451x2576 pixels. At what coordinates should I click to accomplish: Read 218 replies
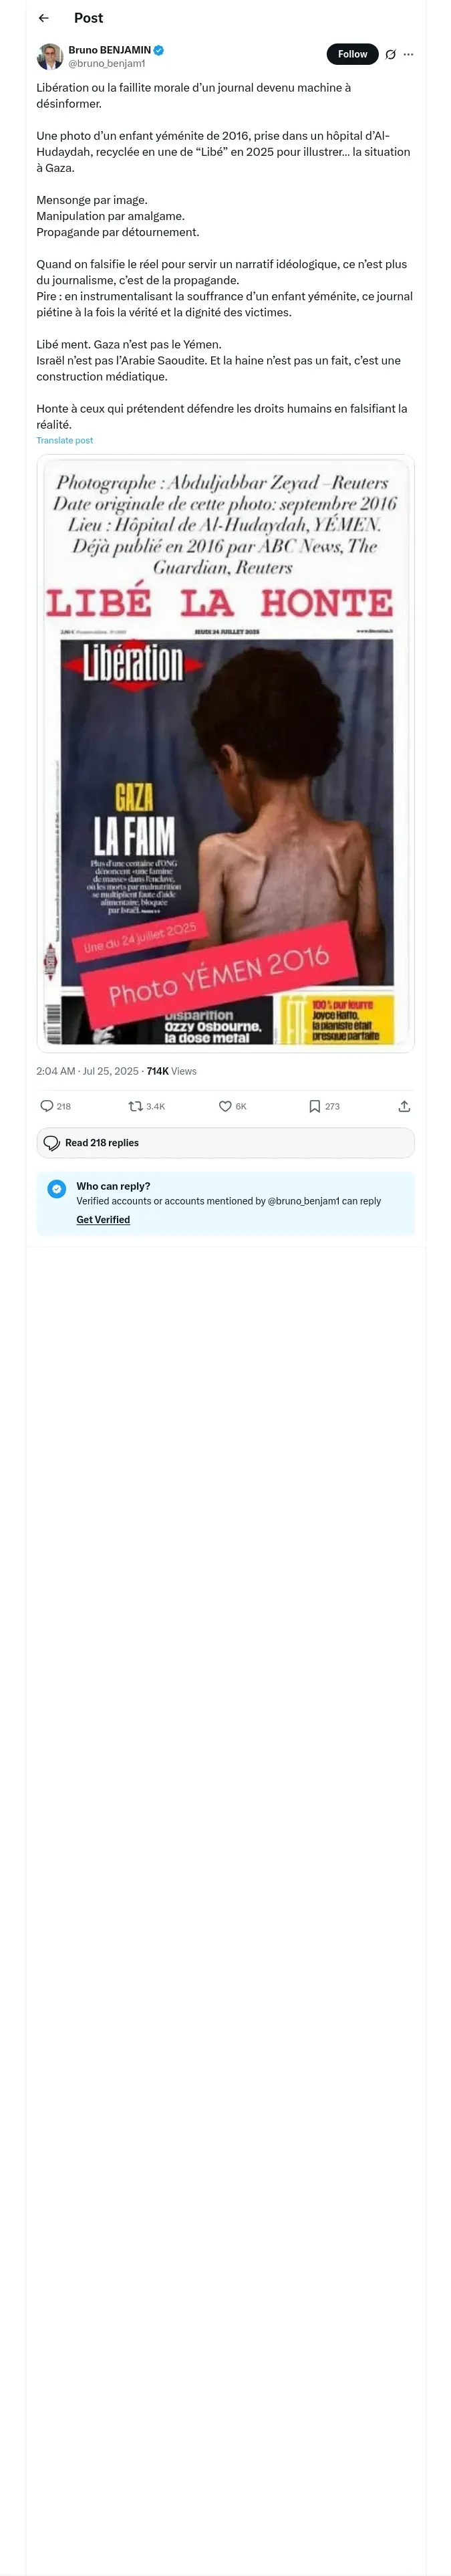(x=225, y=1143)
